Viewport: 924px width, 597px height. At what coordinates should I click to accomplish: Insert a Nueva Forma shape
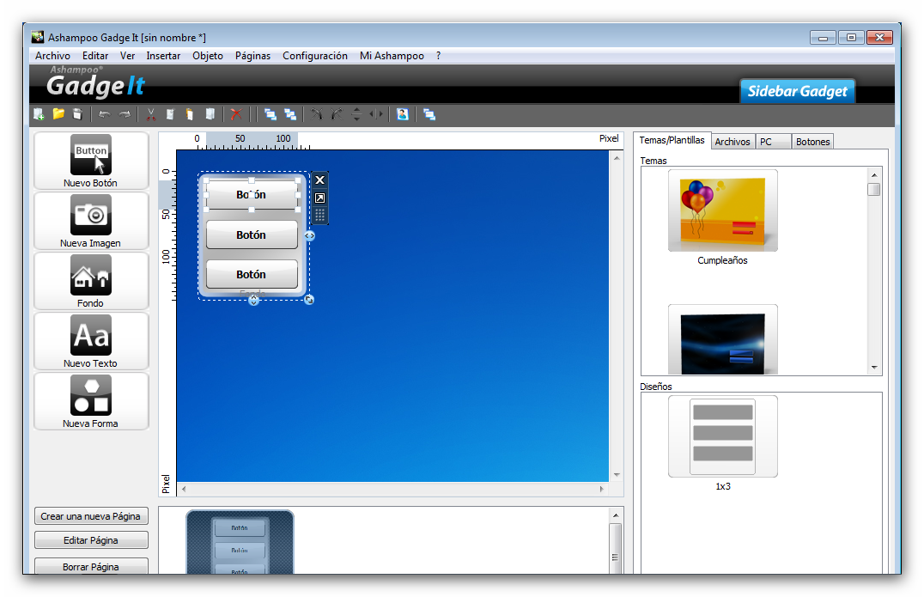91,401
